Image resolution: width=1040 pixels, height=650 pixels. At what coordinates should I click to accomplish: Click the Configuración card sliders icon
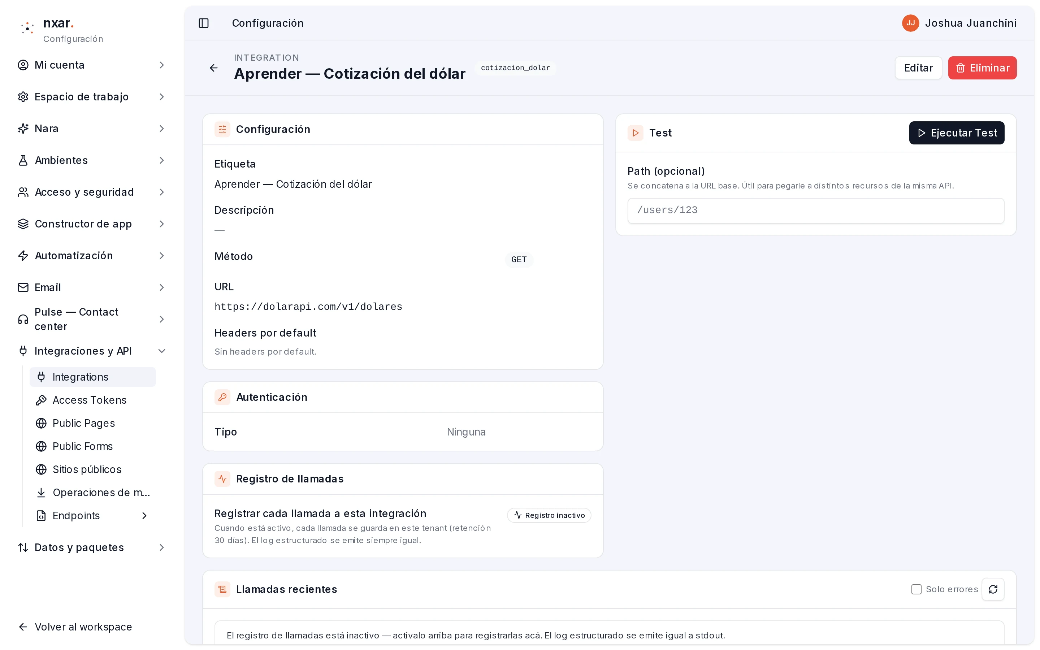coord(222,129)
